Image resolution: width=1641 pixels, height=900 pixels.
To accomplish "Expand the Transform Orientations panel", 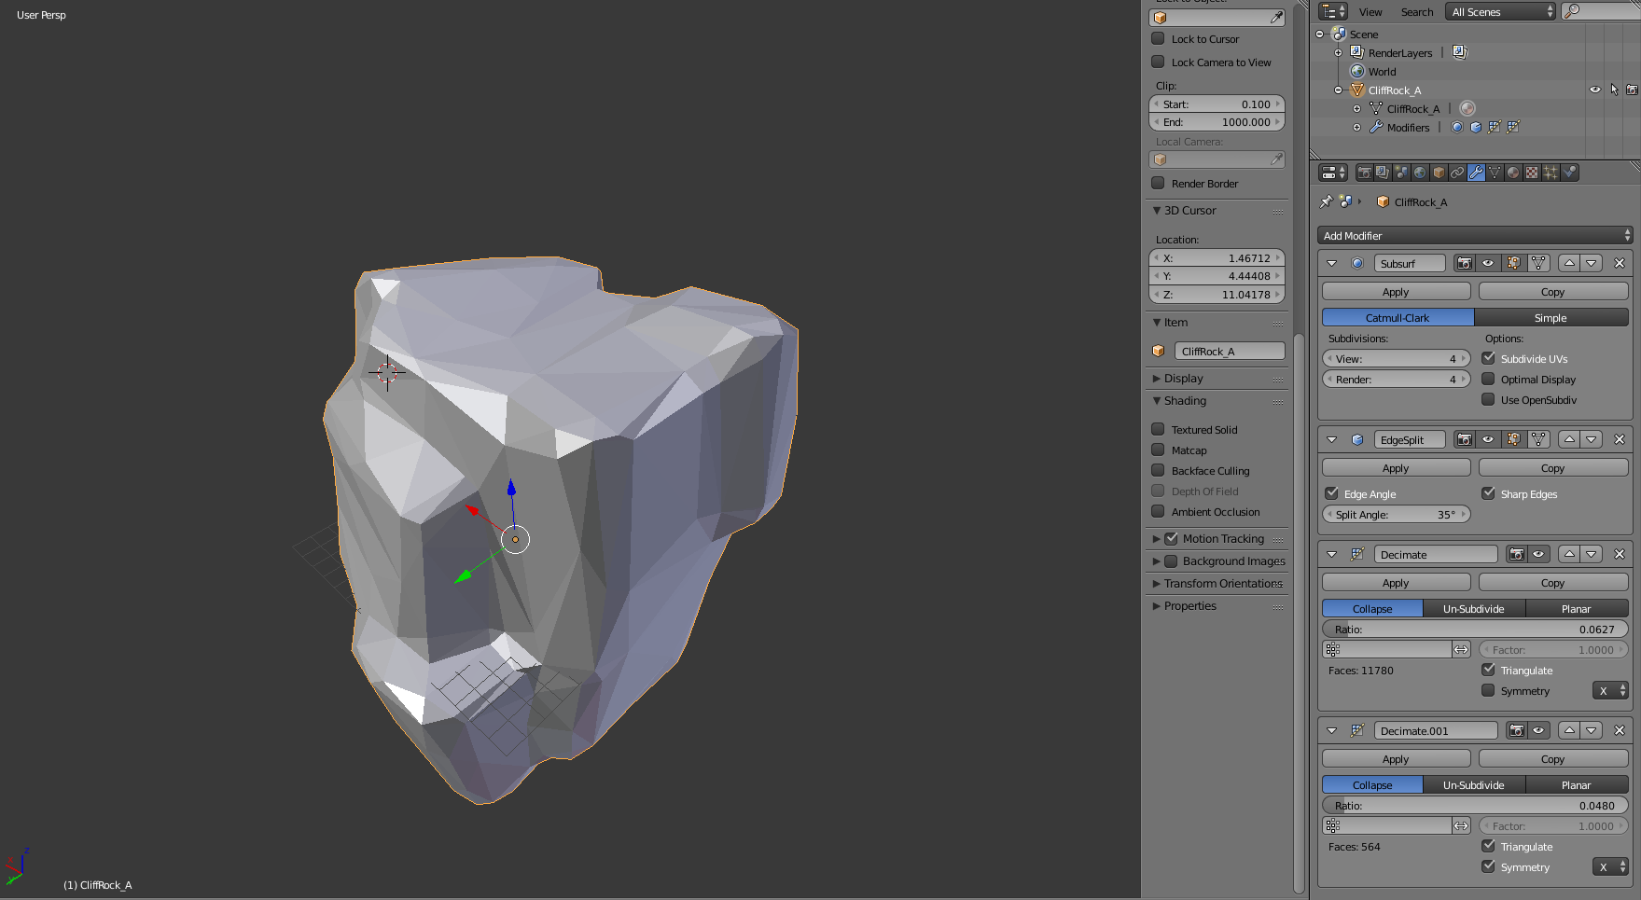I will (1157, 583).
